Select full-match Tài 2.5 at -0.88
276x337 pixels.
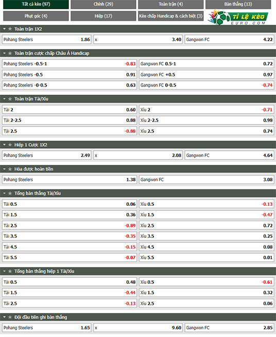[70, 131]
